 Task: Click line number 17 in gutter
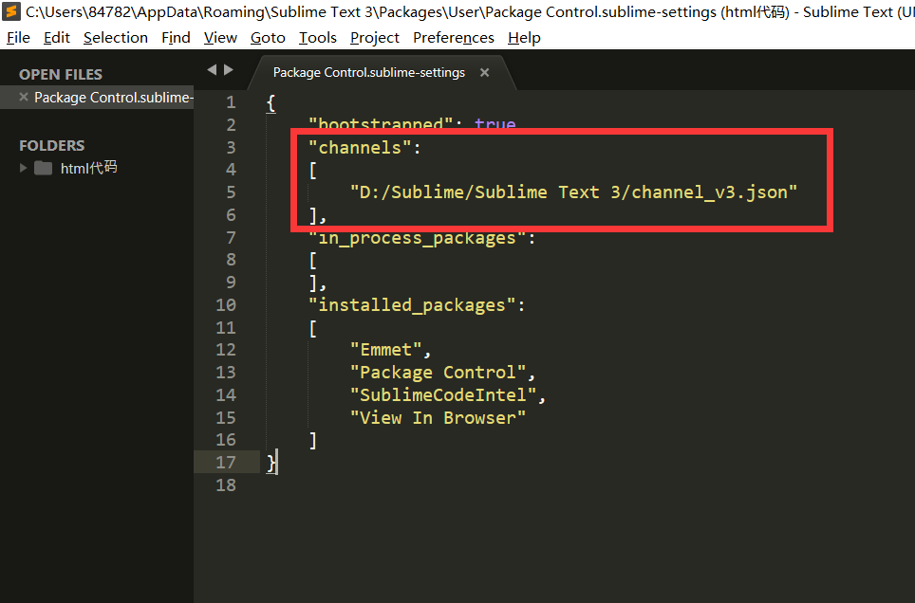tap(226, 463)
